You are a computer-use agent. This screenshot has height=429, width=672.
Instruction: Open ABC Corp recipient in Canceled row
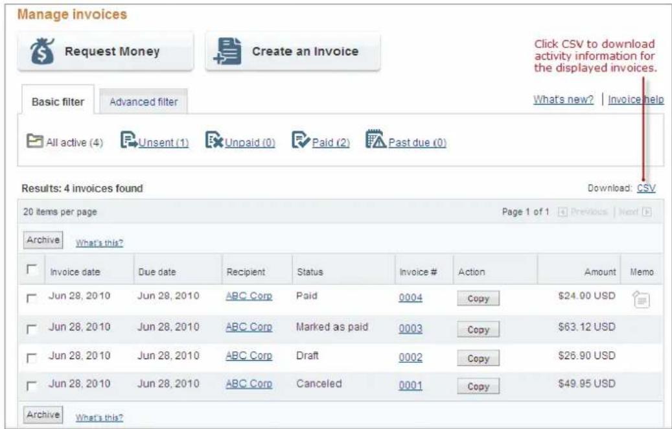pos(249,384)
